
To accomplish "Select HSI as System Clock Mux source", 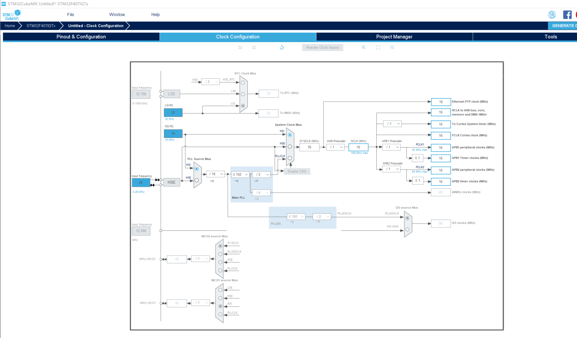I will pyautogui.click(x=290, y=135).
